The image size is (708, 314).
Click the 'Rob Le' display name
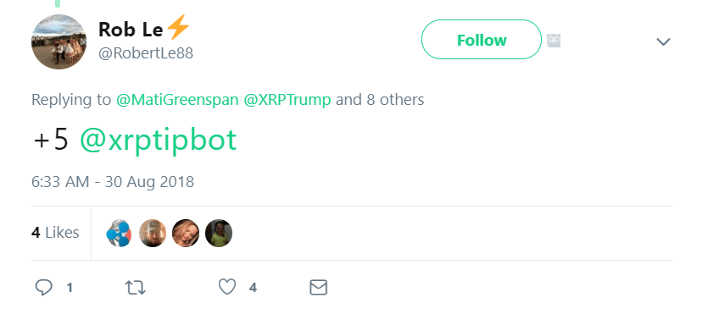131,30
